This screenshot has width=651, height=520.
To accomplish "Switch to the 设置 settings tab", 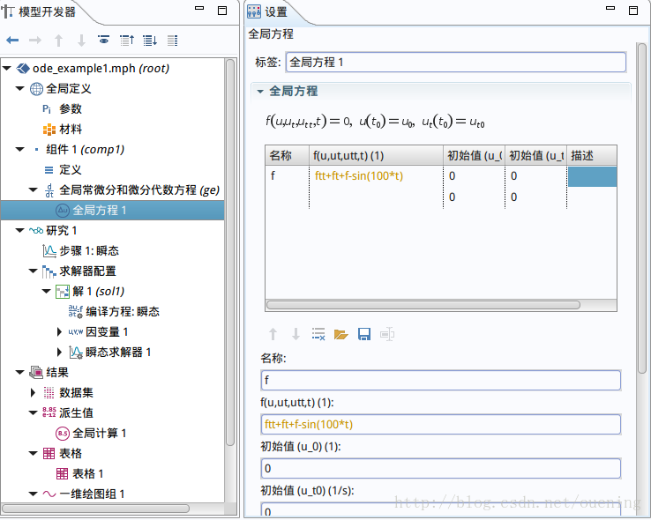I will click(268, 11).
